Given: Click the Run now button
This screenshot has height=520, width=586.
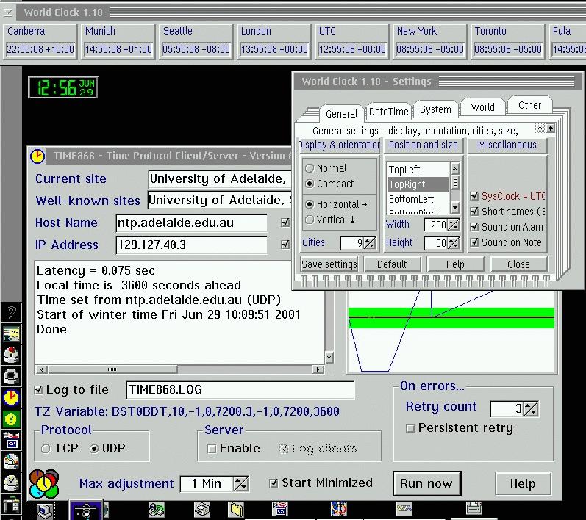Looking at the screenshot, I should 426,483.
